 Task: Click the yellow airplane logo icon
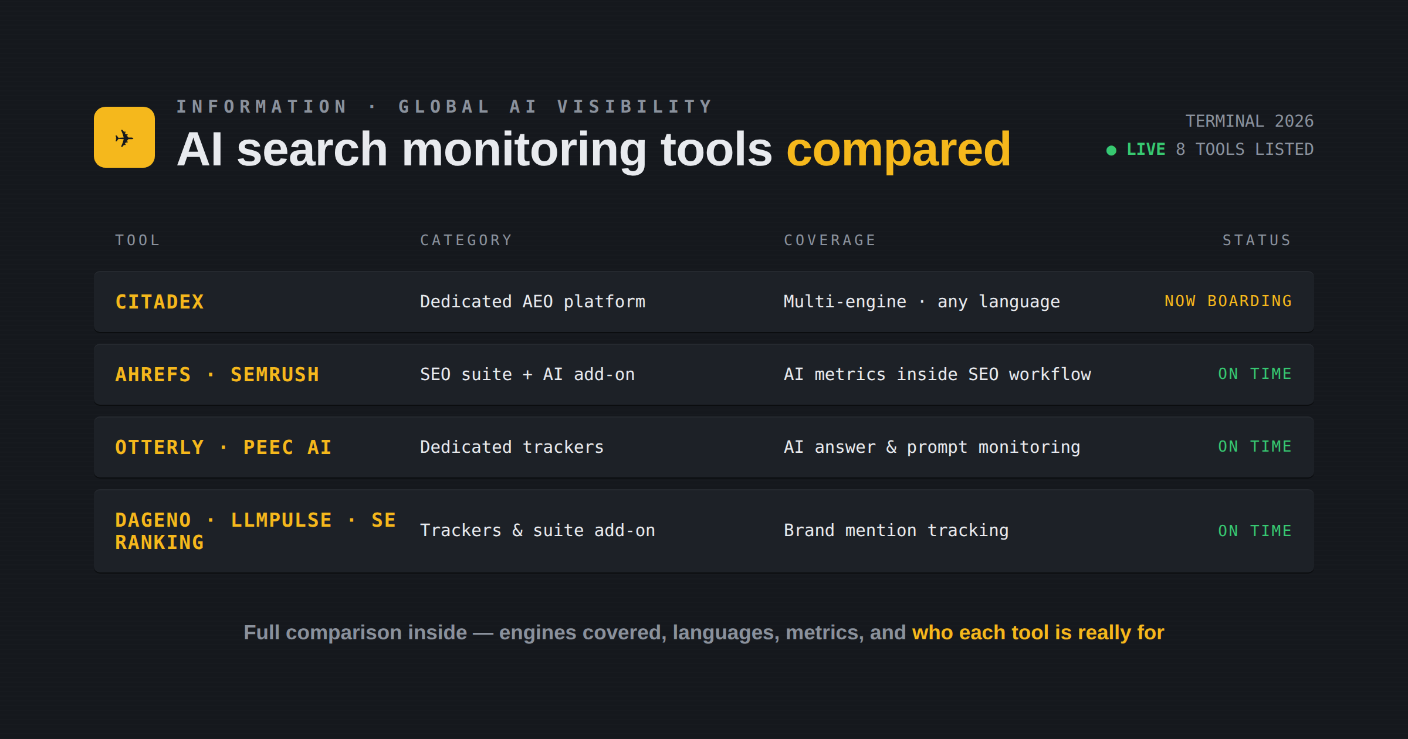pyautogui.click(x=124, y=137)
